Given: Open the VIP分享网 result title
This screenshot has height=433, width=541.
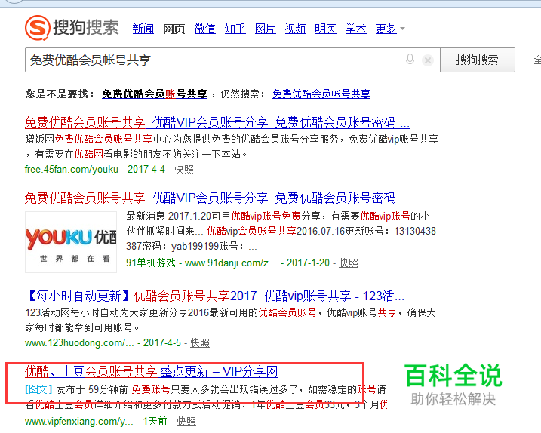Looking at the screenshot, I should (x=152, y=372).
